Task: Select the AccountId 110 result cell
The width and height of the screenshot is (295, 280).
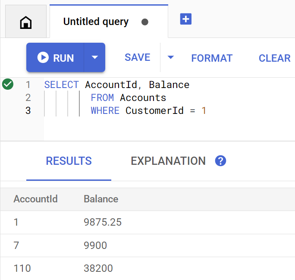Action: click(x=22, y=268)
